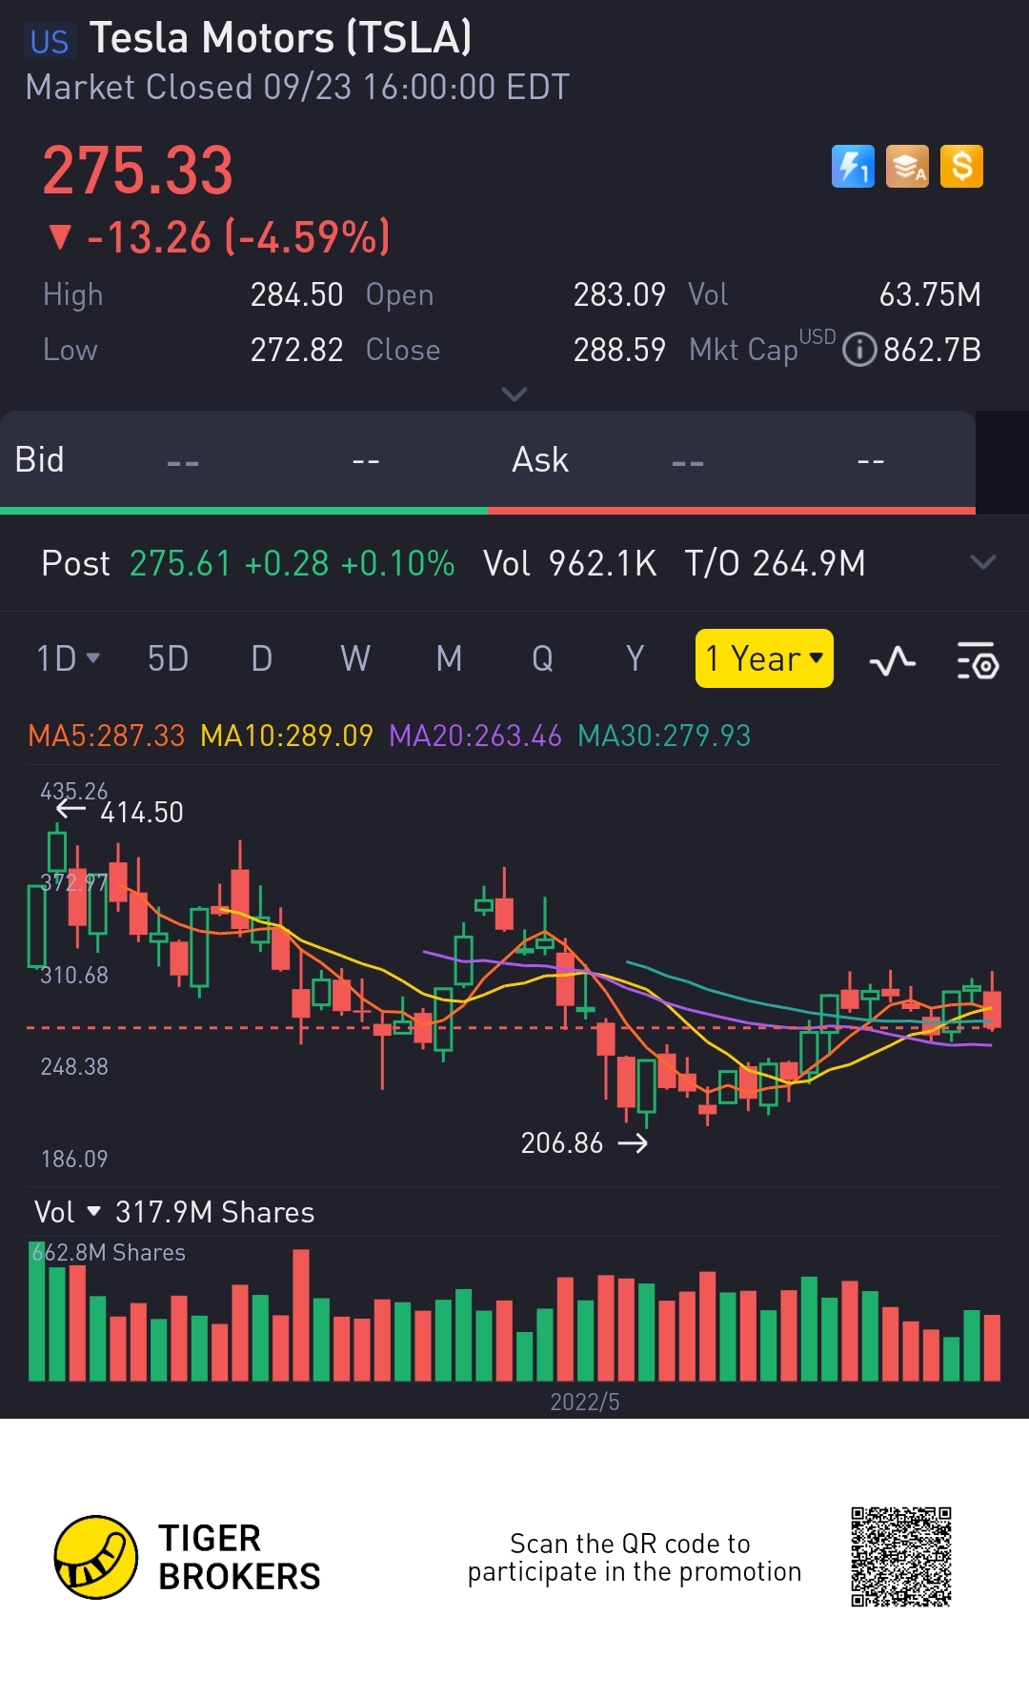Viewport: 1029px width, 1696px height.
Task: Tap the High 284.50 value
Action: (x=296, y=294)
